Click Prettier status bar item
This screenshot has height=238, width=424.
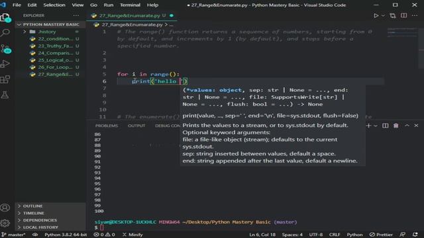click(x=382, y=235)
